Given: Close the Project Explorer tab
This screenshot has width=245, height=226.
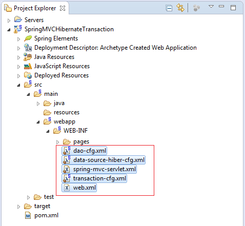Looking at the screenshot, I should [x=63, y=8].
